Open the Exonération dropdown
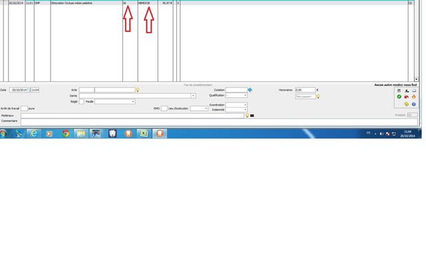The height and width of the screenshot is (266, 426). click(x=245, y=104)
